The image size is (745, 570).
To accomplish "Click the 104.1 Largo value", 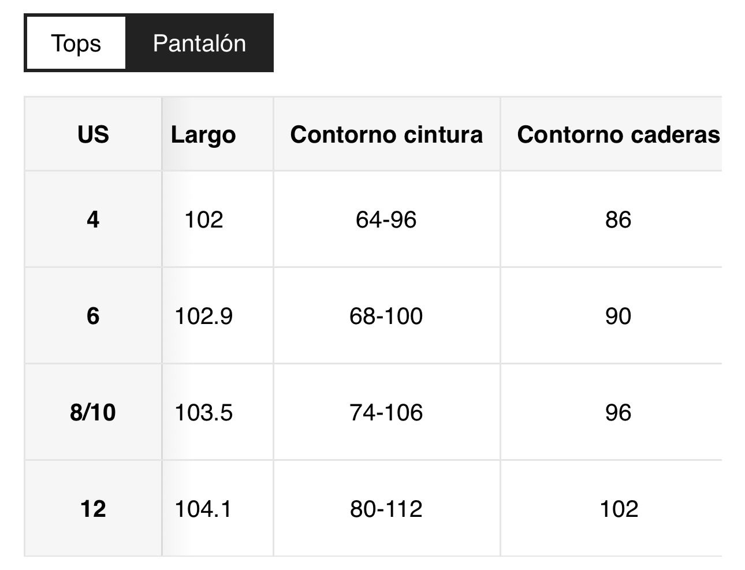I will (x=203, y=509).
